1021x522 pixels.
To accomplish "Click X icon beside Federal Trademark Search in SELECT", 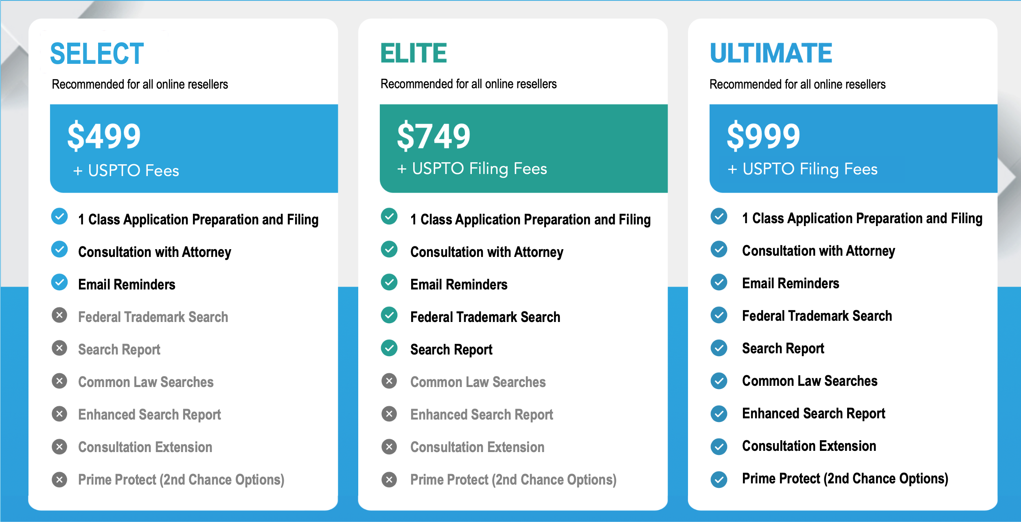I will tap(59, 315).
